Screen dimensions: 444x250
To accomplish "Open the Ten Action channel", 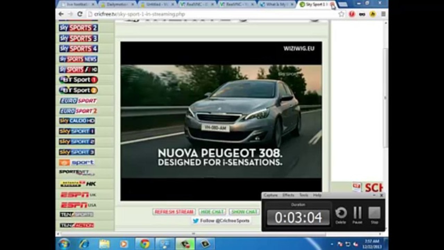I will [77, 225].
